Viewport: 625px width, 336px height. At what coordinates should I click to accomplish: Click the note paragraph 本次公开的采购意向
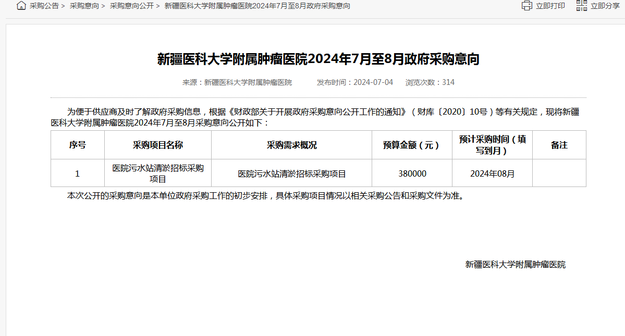click(267, 196)
